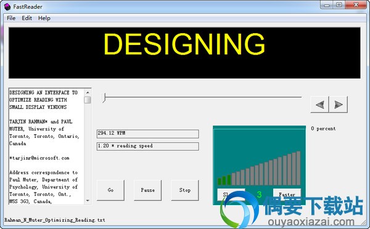Open the Help menu
This screenshot has width=370, height=229.
click(x=44, y=18)
